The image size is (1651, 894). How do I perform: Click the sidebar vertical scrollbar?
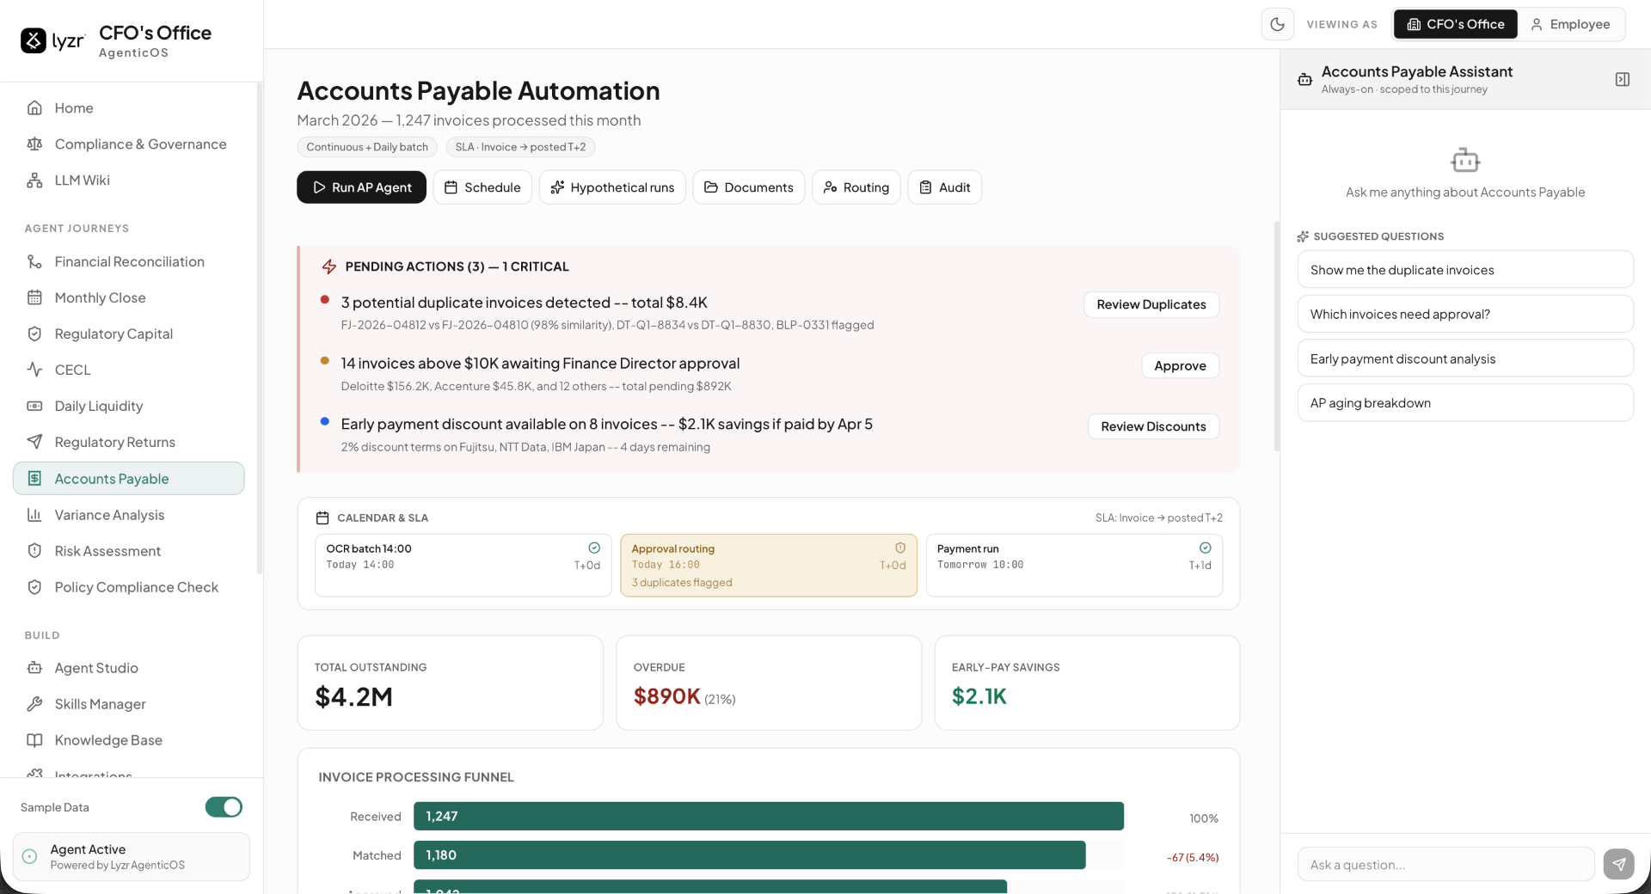click(259, 328)
